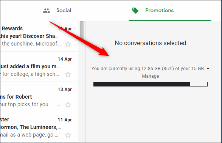Click the 14 Apr date label

click(65, 59)
